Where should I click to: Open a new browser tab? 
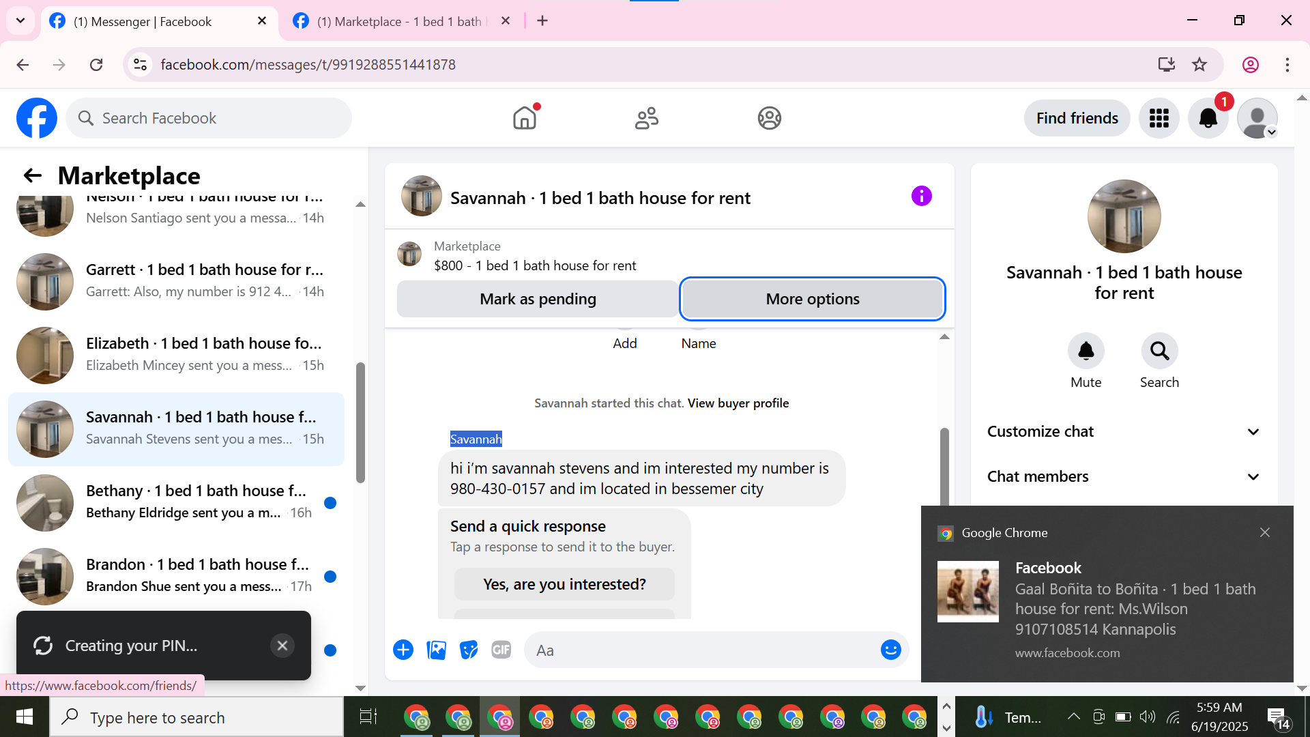click(542, 21)
